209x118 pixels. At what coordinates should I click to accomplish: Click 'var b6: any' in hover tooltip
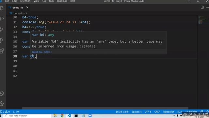[43, 35]
